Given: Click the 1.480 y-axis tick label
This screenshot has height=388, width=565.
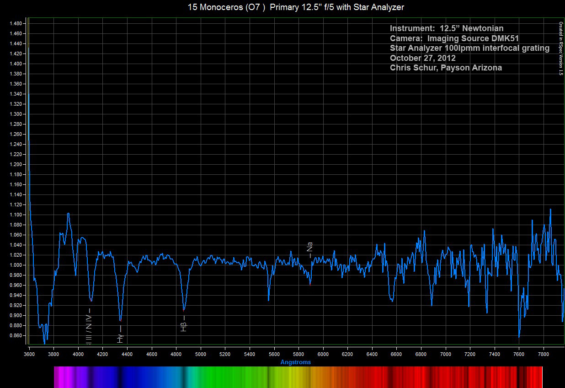Looking at the screenshot, I should tap(16, 23).
